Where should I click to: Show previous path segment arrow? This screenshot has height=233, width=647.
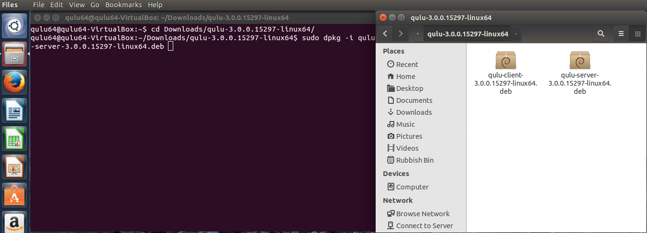(418, 34)
